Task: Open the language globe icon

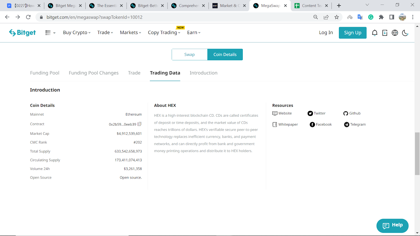Action: [395, 33]
